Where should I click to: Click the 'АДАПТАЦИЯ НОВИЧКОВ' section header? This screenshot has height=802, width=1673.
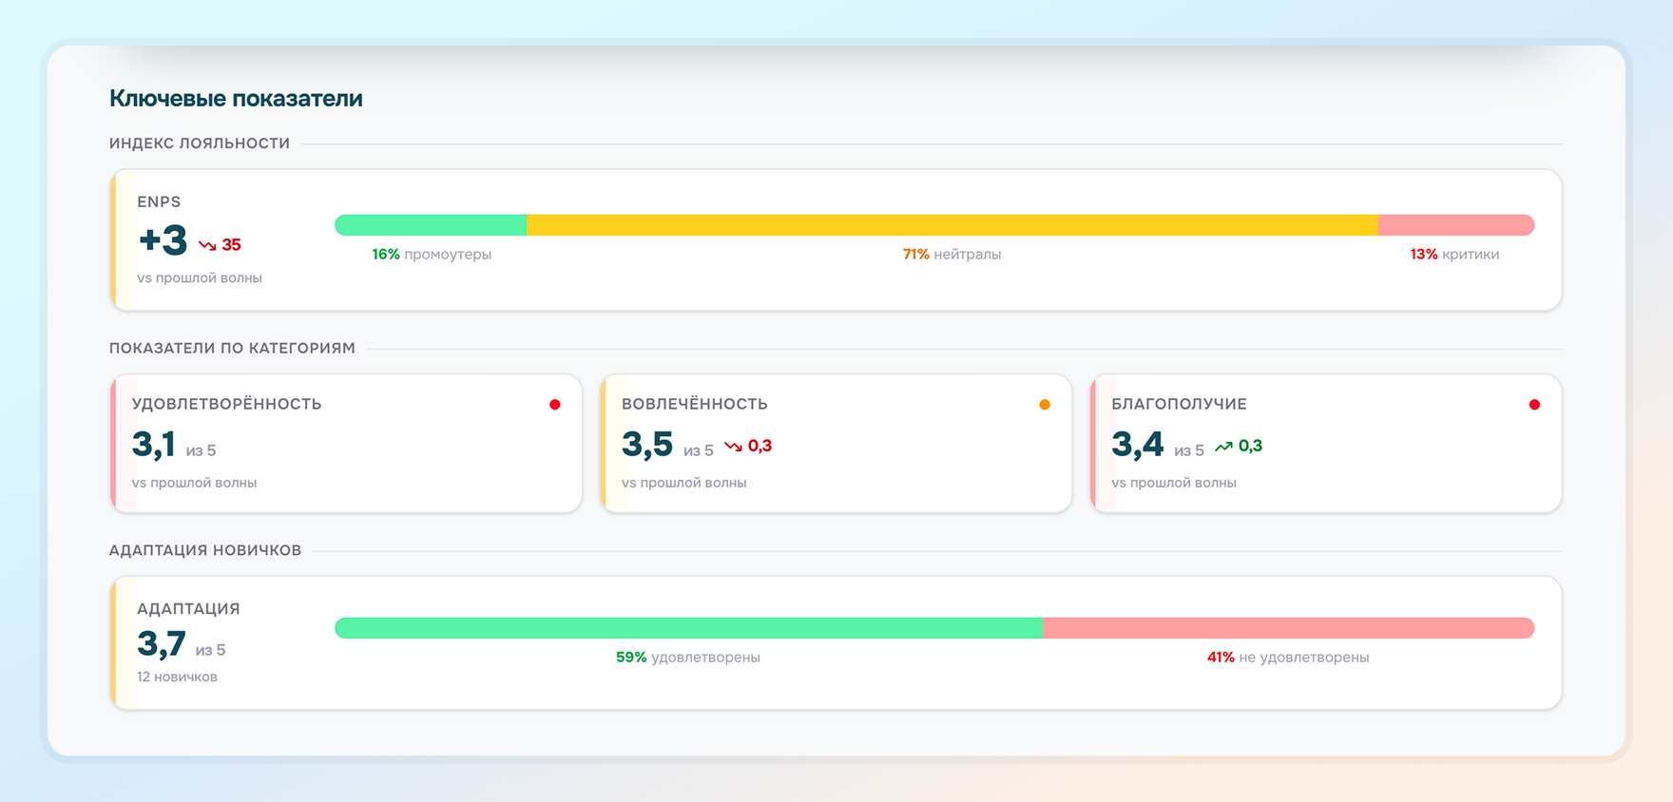click(205, 550)
